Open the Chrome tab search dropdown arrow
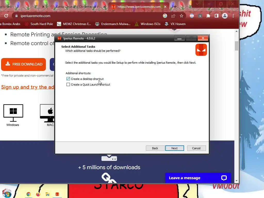Image resolution: width=264 pixels, height=198 pixels. click(197, 4)
